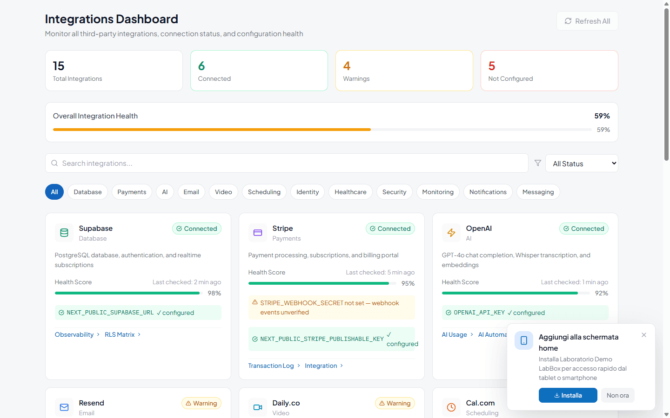Click the Resend envelope icon

pyautogui.click(x=64, y=407)
